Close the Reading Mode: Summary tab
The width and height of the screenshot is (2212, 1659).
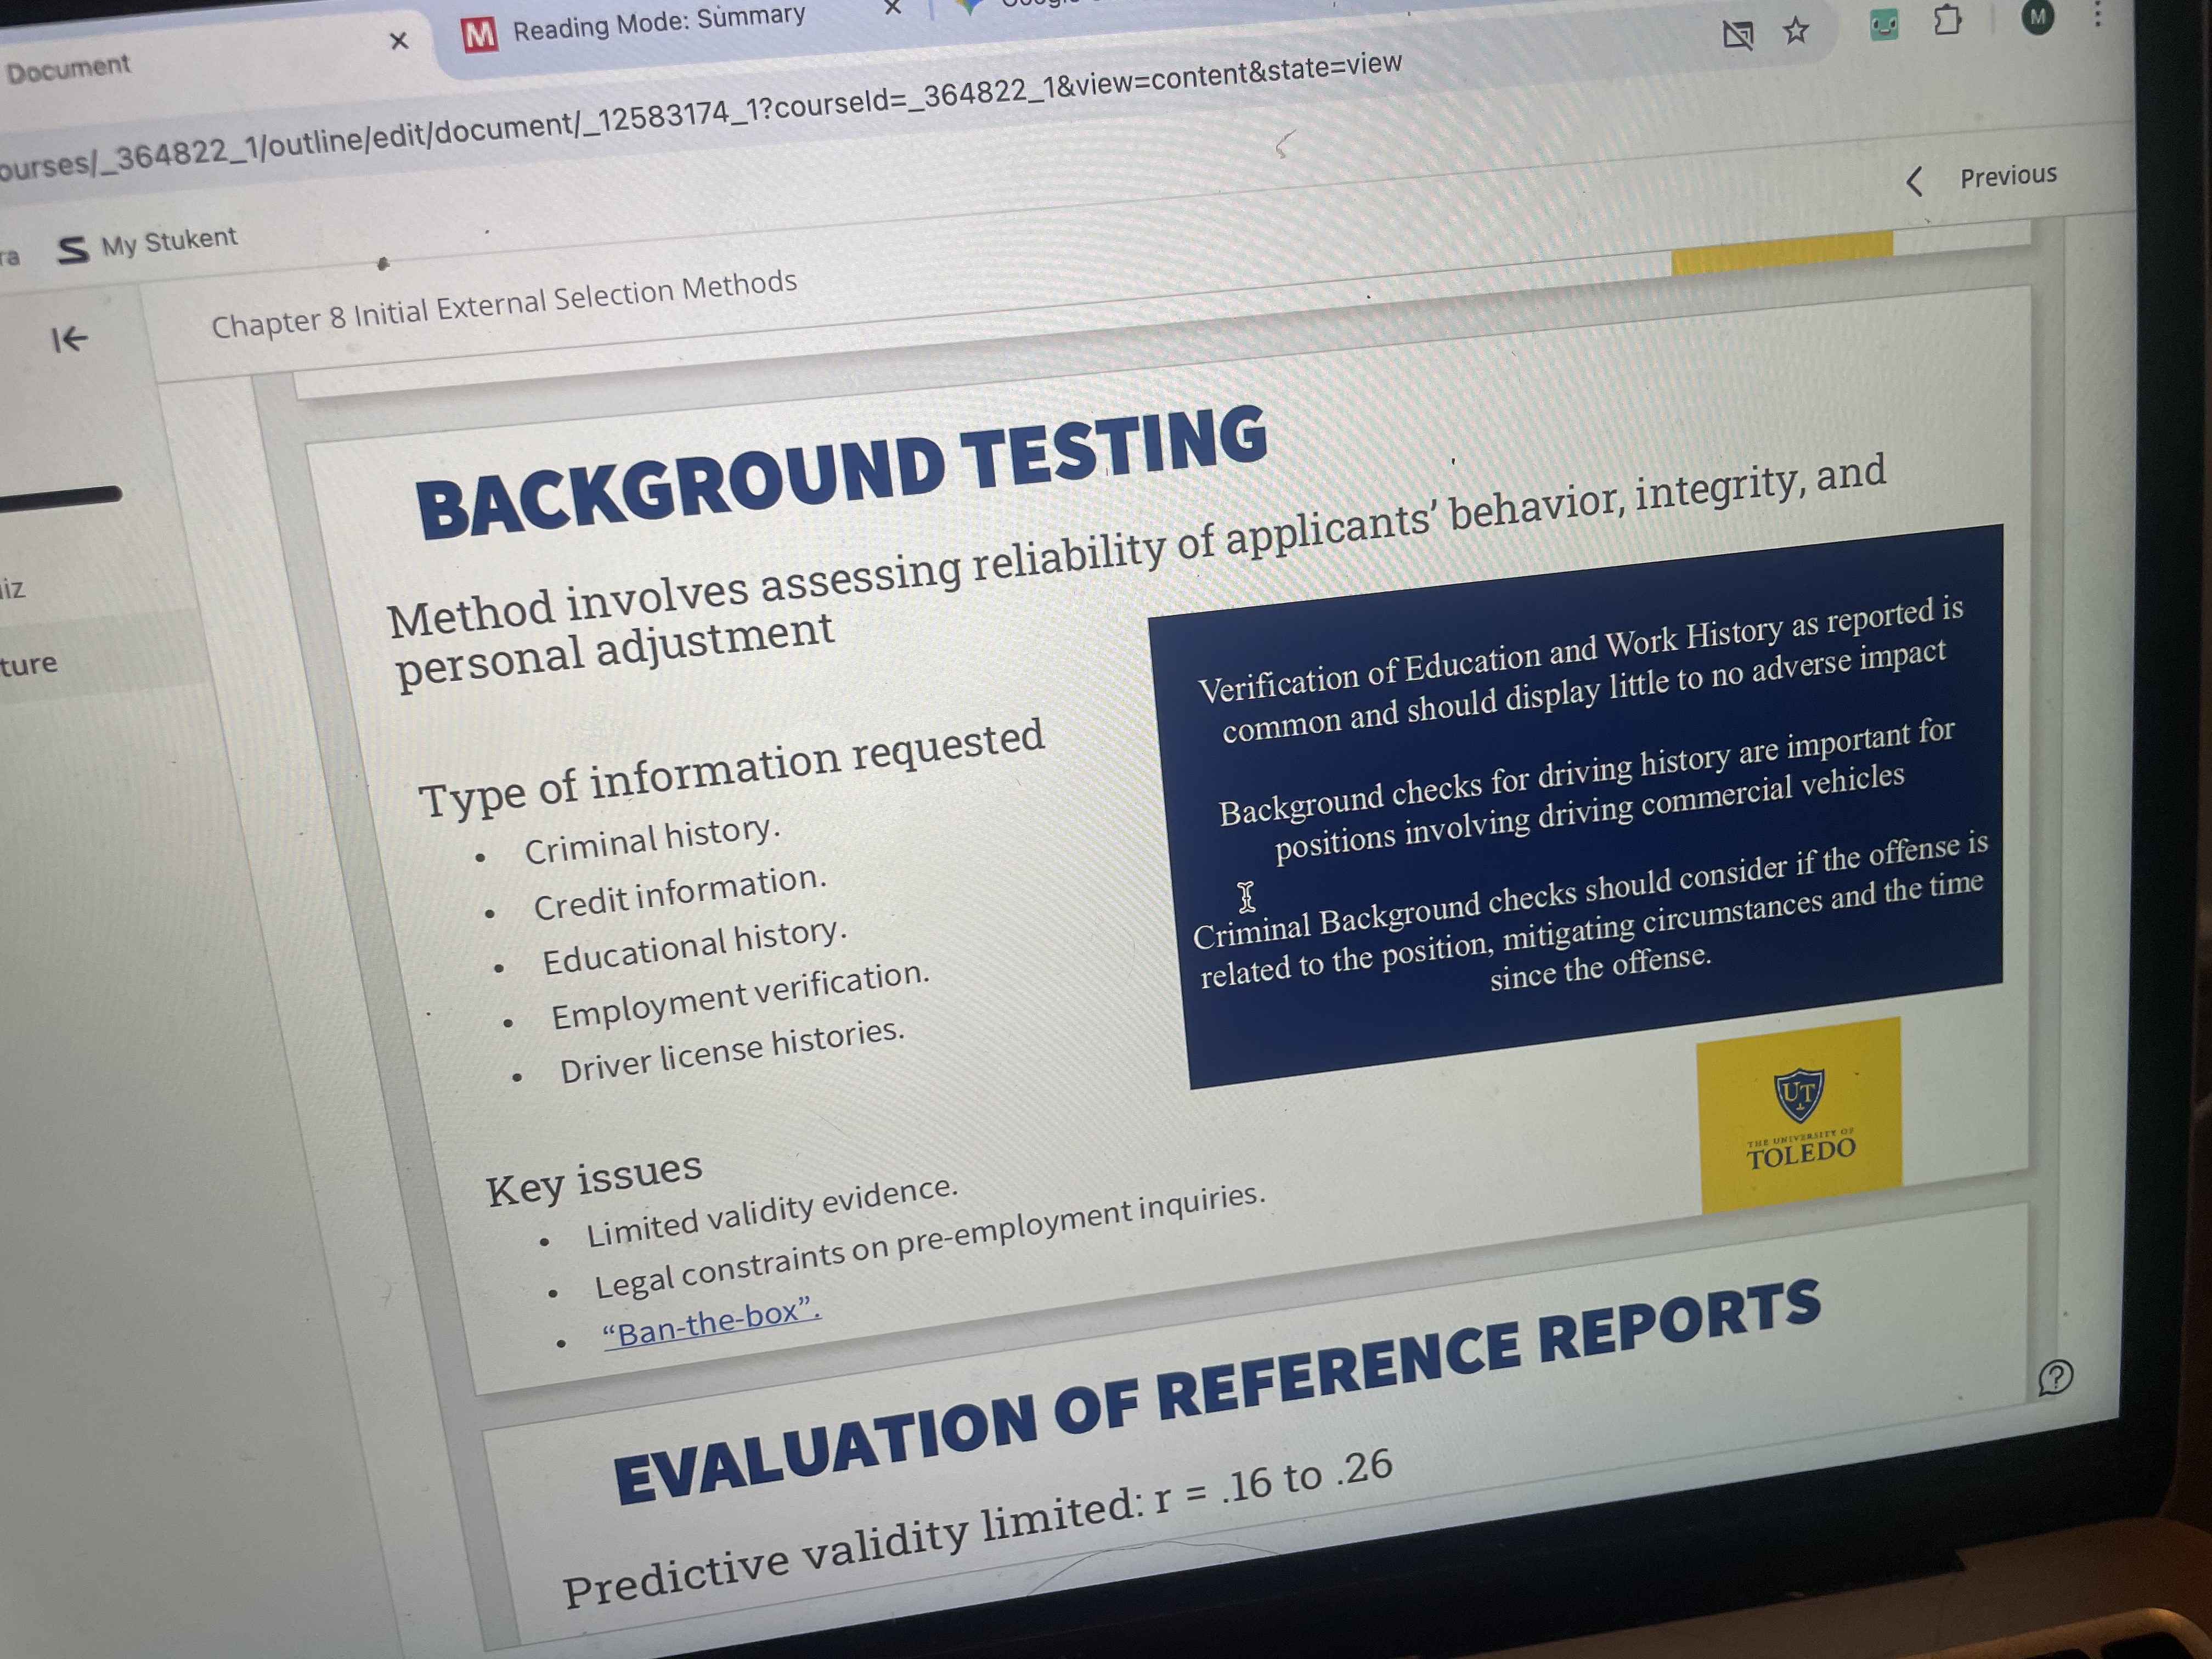[892, 8]
